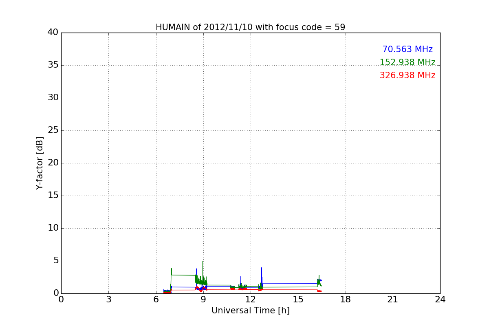Click y-axis tick label 5
The height and width of the screenshot is (326, 489).
pyautogui.click(x=56, y=261)
